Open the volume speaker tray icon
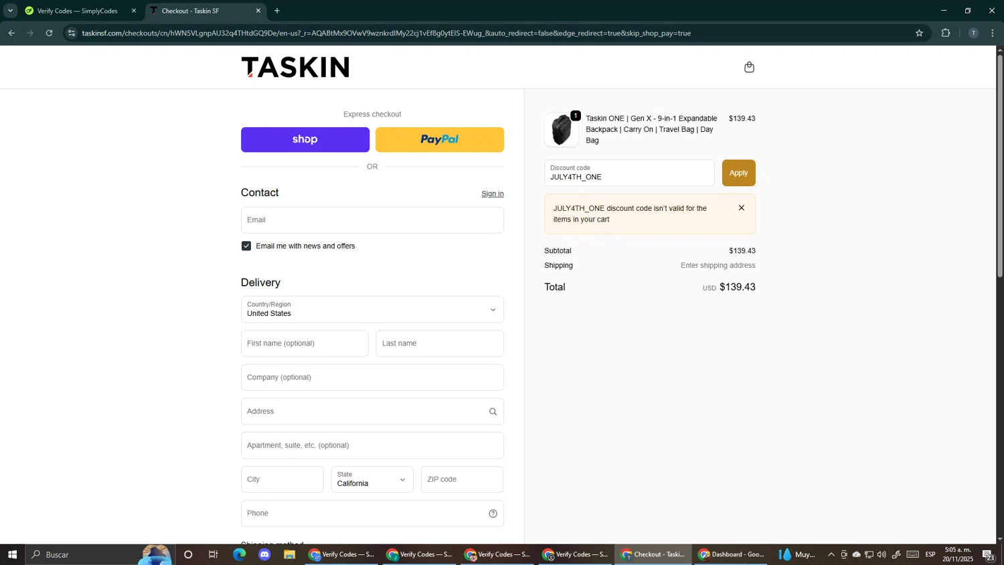The image size is (1004, 565). point(882,554)
